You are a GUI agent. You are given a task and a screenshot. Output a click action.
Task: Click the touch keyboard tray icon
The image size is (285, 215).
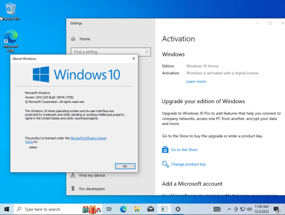coord(217,209)
